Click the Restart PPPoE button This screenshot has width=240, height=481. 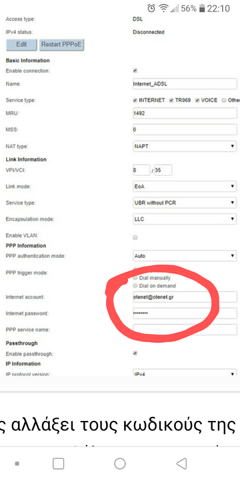click(x=61, y=45)
